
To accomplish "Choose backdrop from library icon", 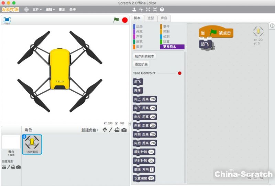I will coord(4,167).
